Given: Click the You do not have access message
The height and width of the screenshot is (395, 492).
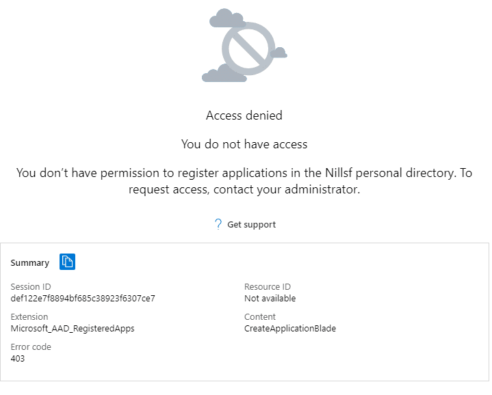Looking at the screenshot, I should click(x=244, y=144).
